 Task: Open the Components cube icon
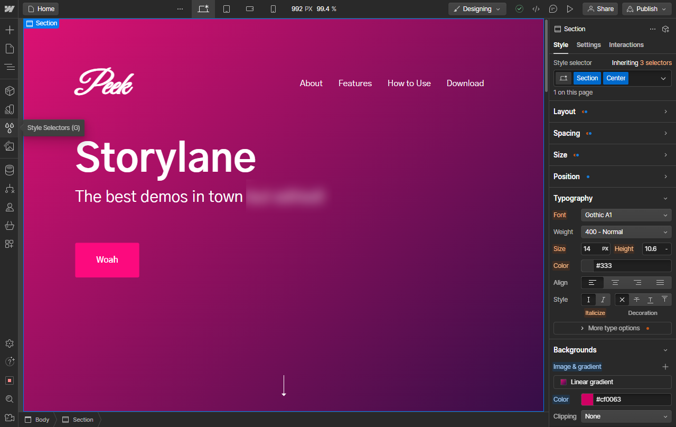pyautogui.click(x=10, y=91)
